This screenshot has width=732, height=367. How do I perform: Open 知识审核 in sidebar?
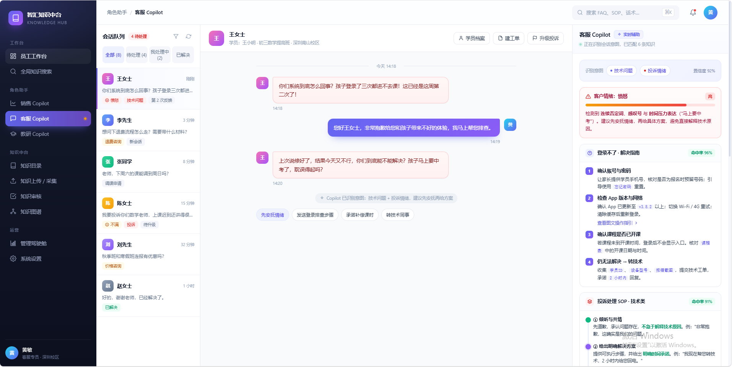click(x=48, y=196)
